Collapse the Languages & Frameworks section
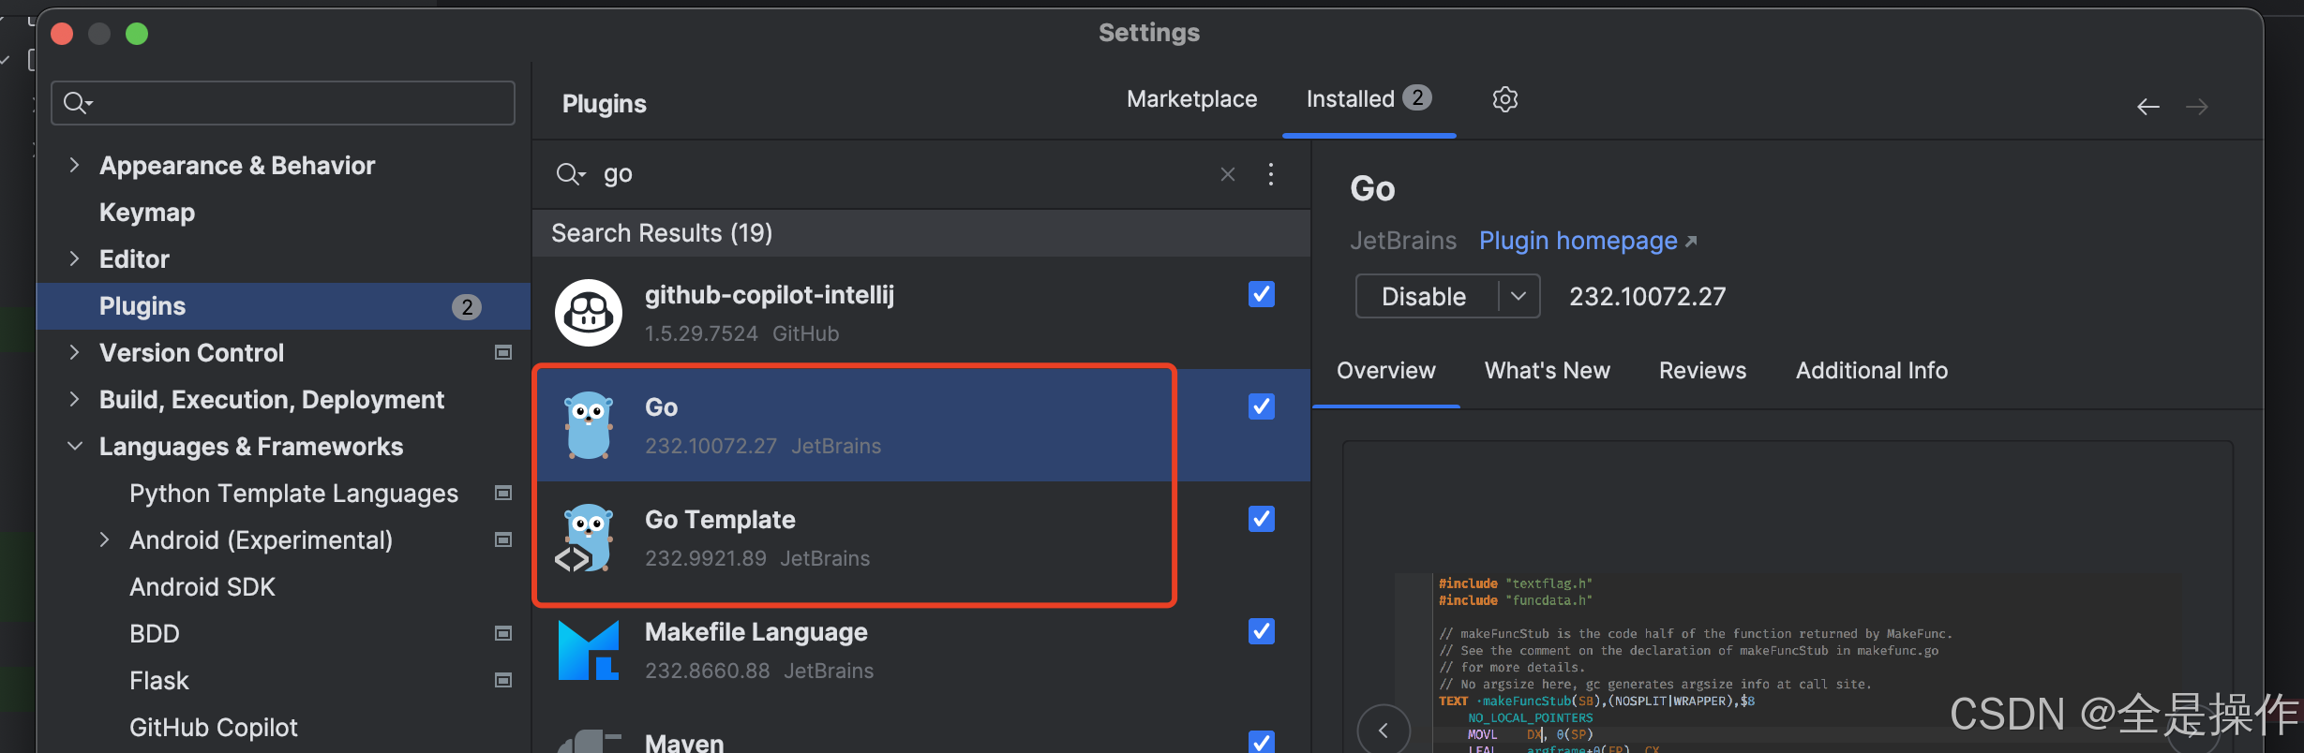2304x753 pixels. pos(75,447)
